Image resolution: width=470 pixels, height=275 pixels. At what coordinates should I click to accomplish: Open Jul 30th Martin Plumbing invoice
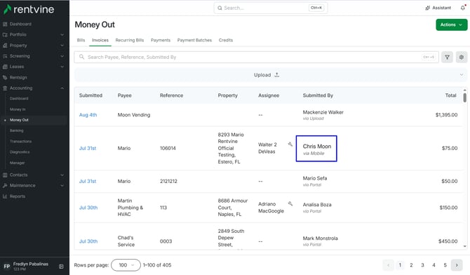[x=88, y=208]
